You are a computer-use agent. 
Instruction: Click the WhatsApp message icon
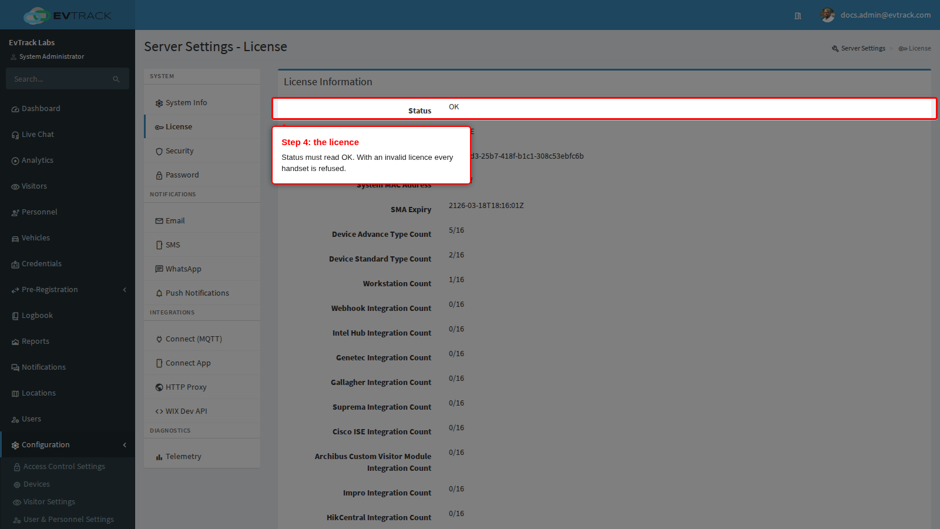click(x=159, y=269)
